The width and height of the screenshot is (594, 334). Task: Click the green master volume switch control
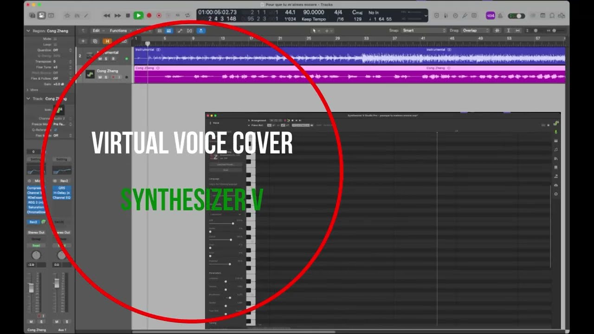517,16
